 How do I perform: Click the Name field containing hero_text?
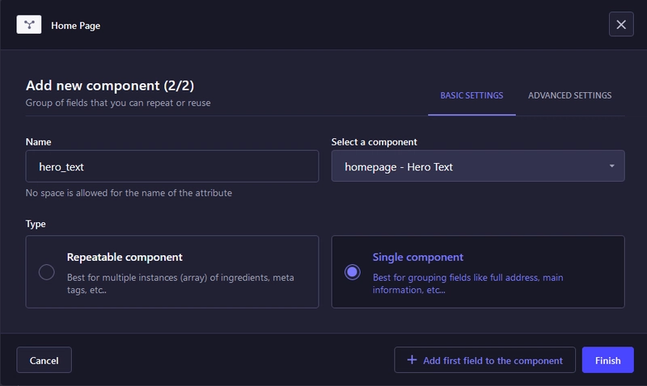coord(172,166)
